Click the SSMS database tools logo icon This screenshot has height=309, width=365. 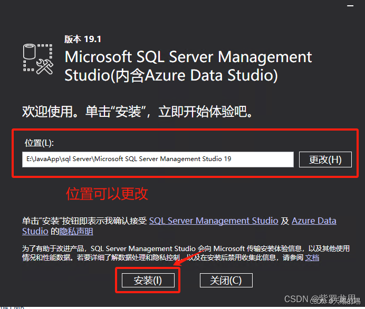pos(38,59)
